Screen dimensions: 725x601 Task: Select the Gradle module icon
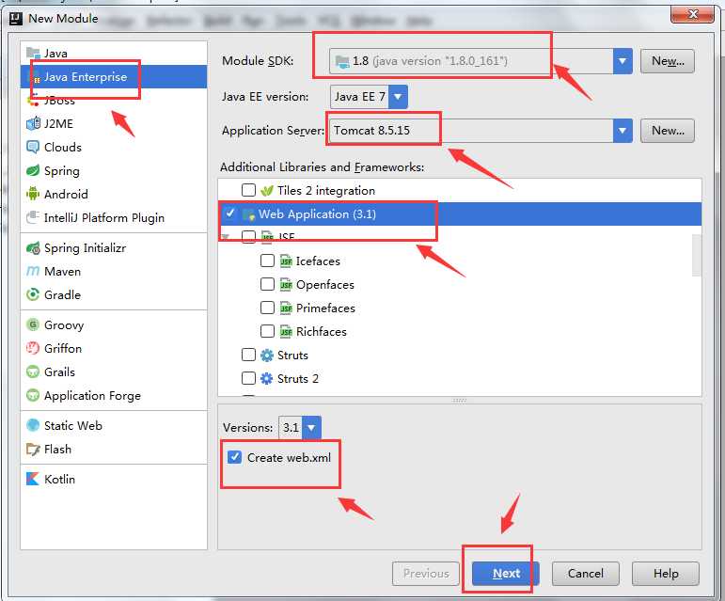[33, 294]
